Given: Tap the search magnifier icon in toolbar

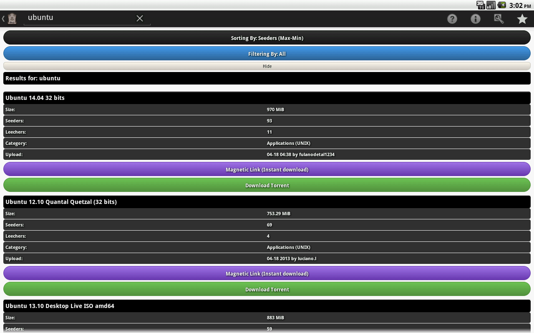Looking at the screenshot, I should 499,19.
